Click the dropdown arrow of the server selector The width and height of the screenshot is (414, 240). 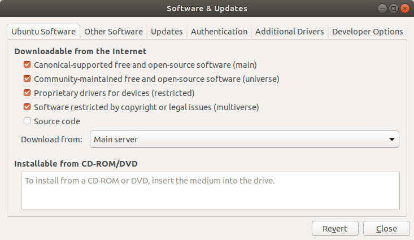(392, 139)
